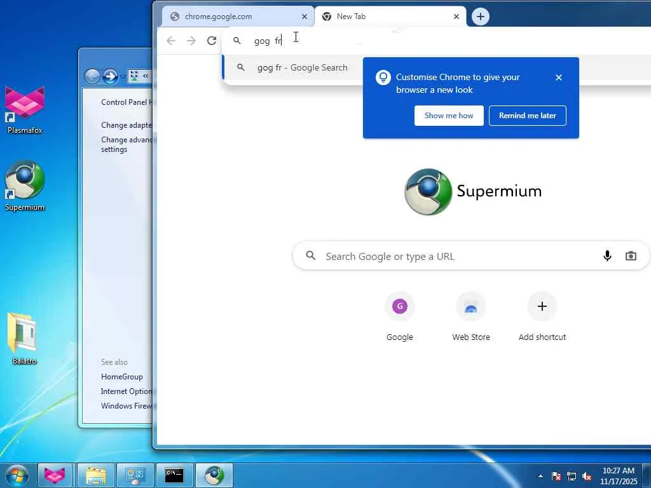The image size is (651, 488).
Task: Click network icon in Control Panel address bar
Action: tap(134, 76)
